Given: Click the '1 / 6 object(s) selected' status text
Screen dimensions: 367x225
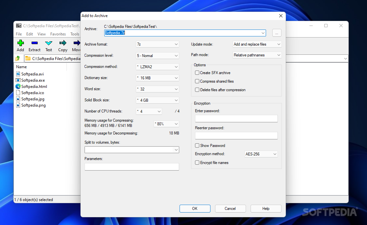Looking at the screenshot, I should point(34,199).
